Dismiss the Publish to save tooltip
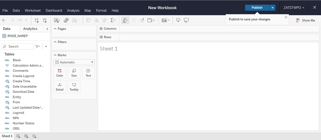The image size is (321, 140). 286,17
